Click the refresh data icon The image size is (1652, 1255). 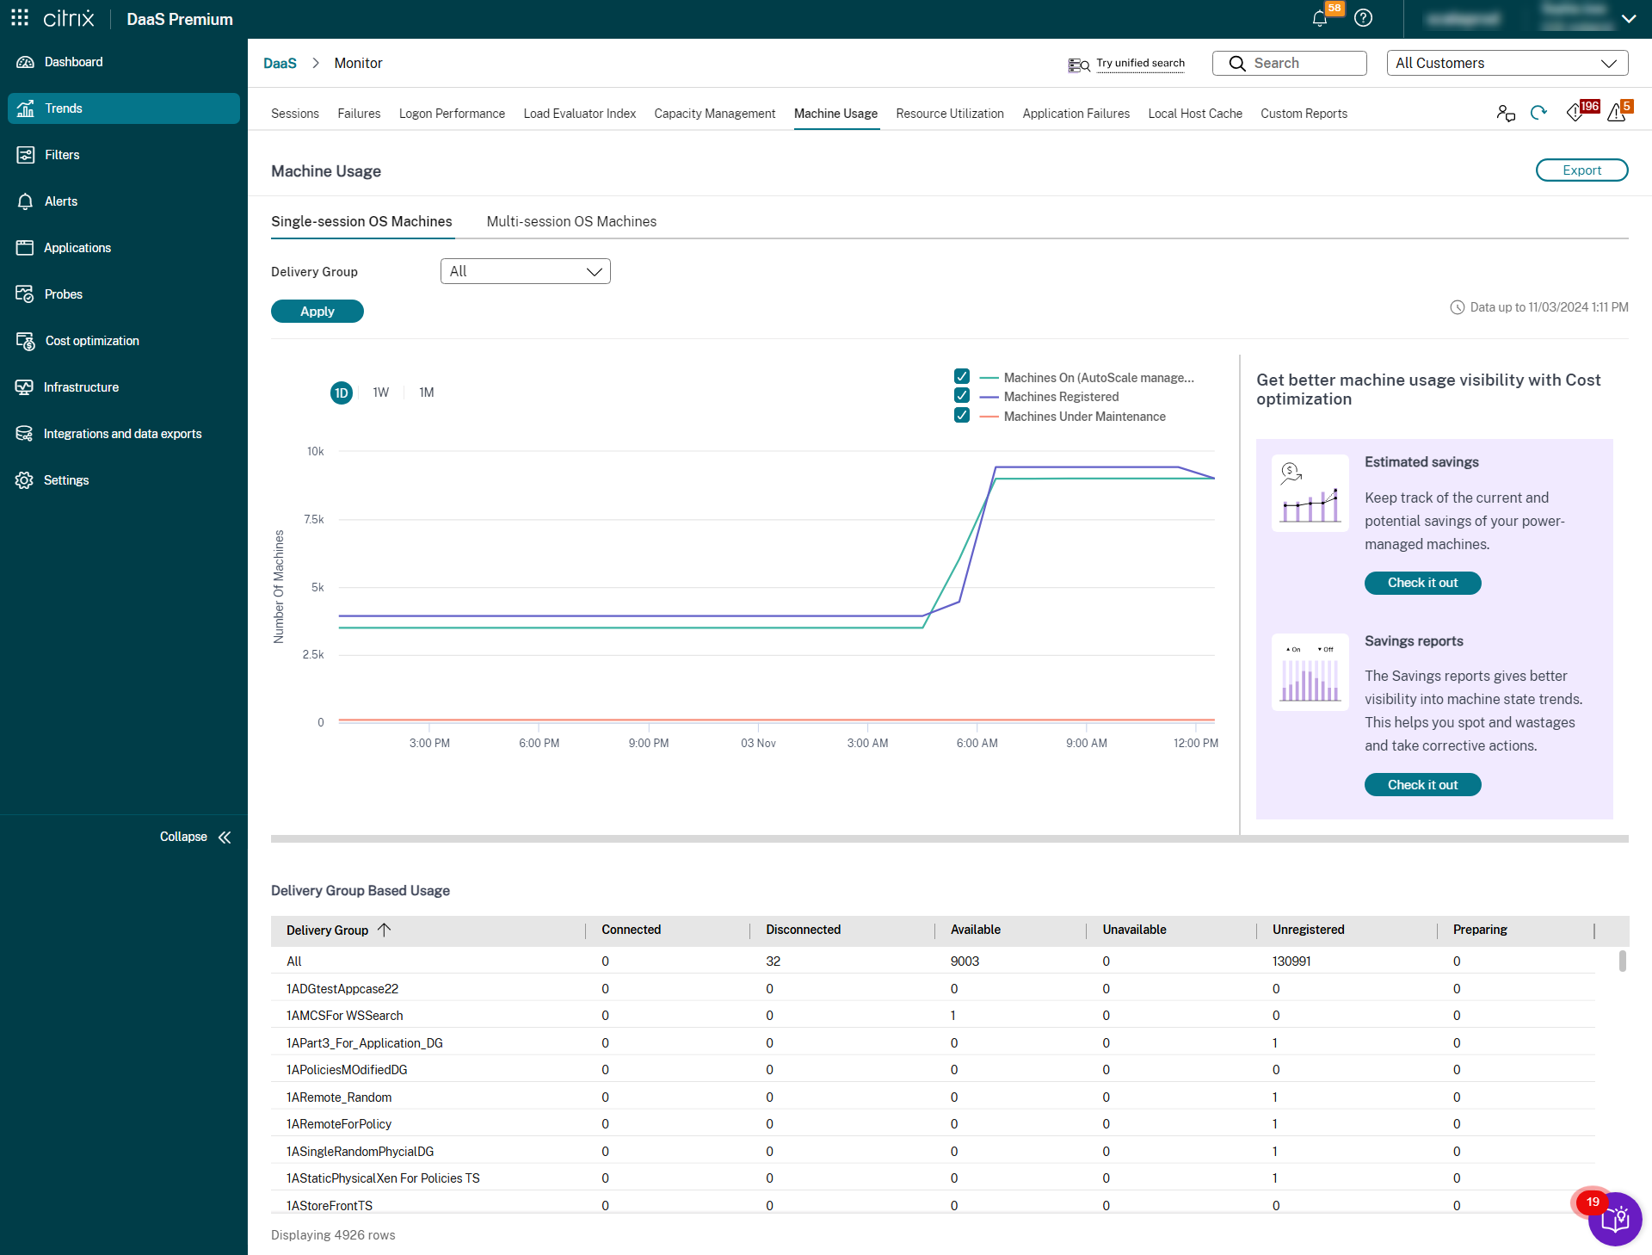(1538, 113)
